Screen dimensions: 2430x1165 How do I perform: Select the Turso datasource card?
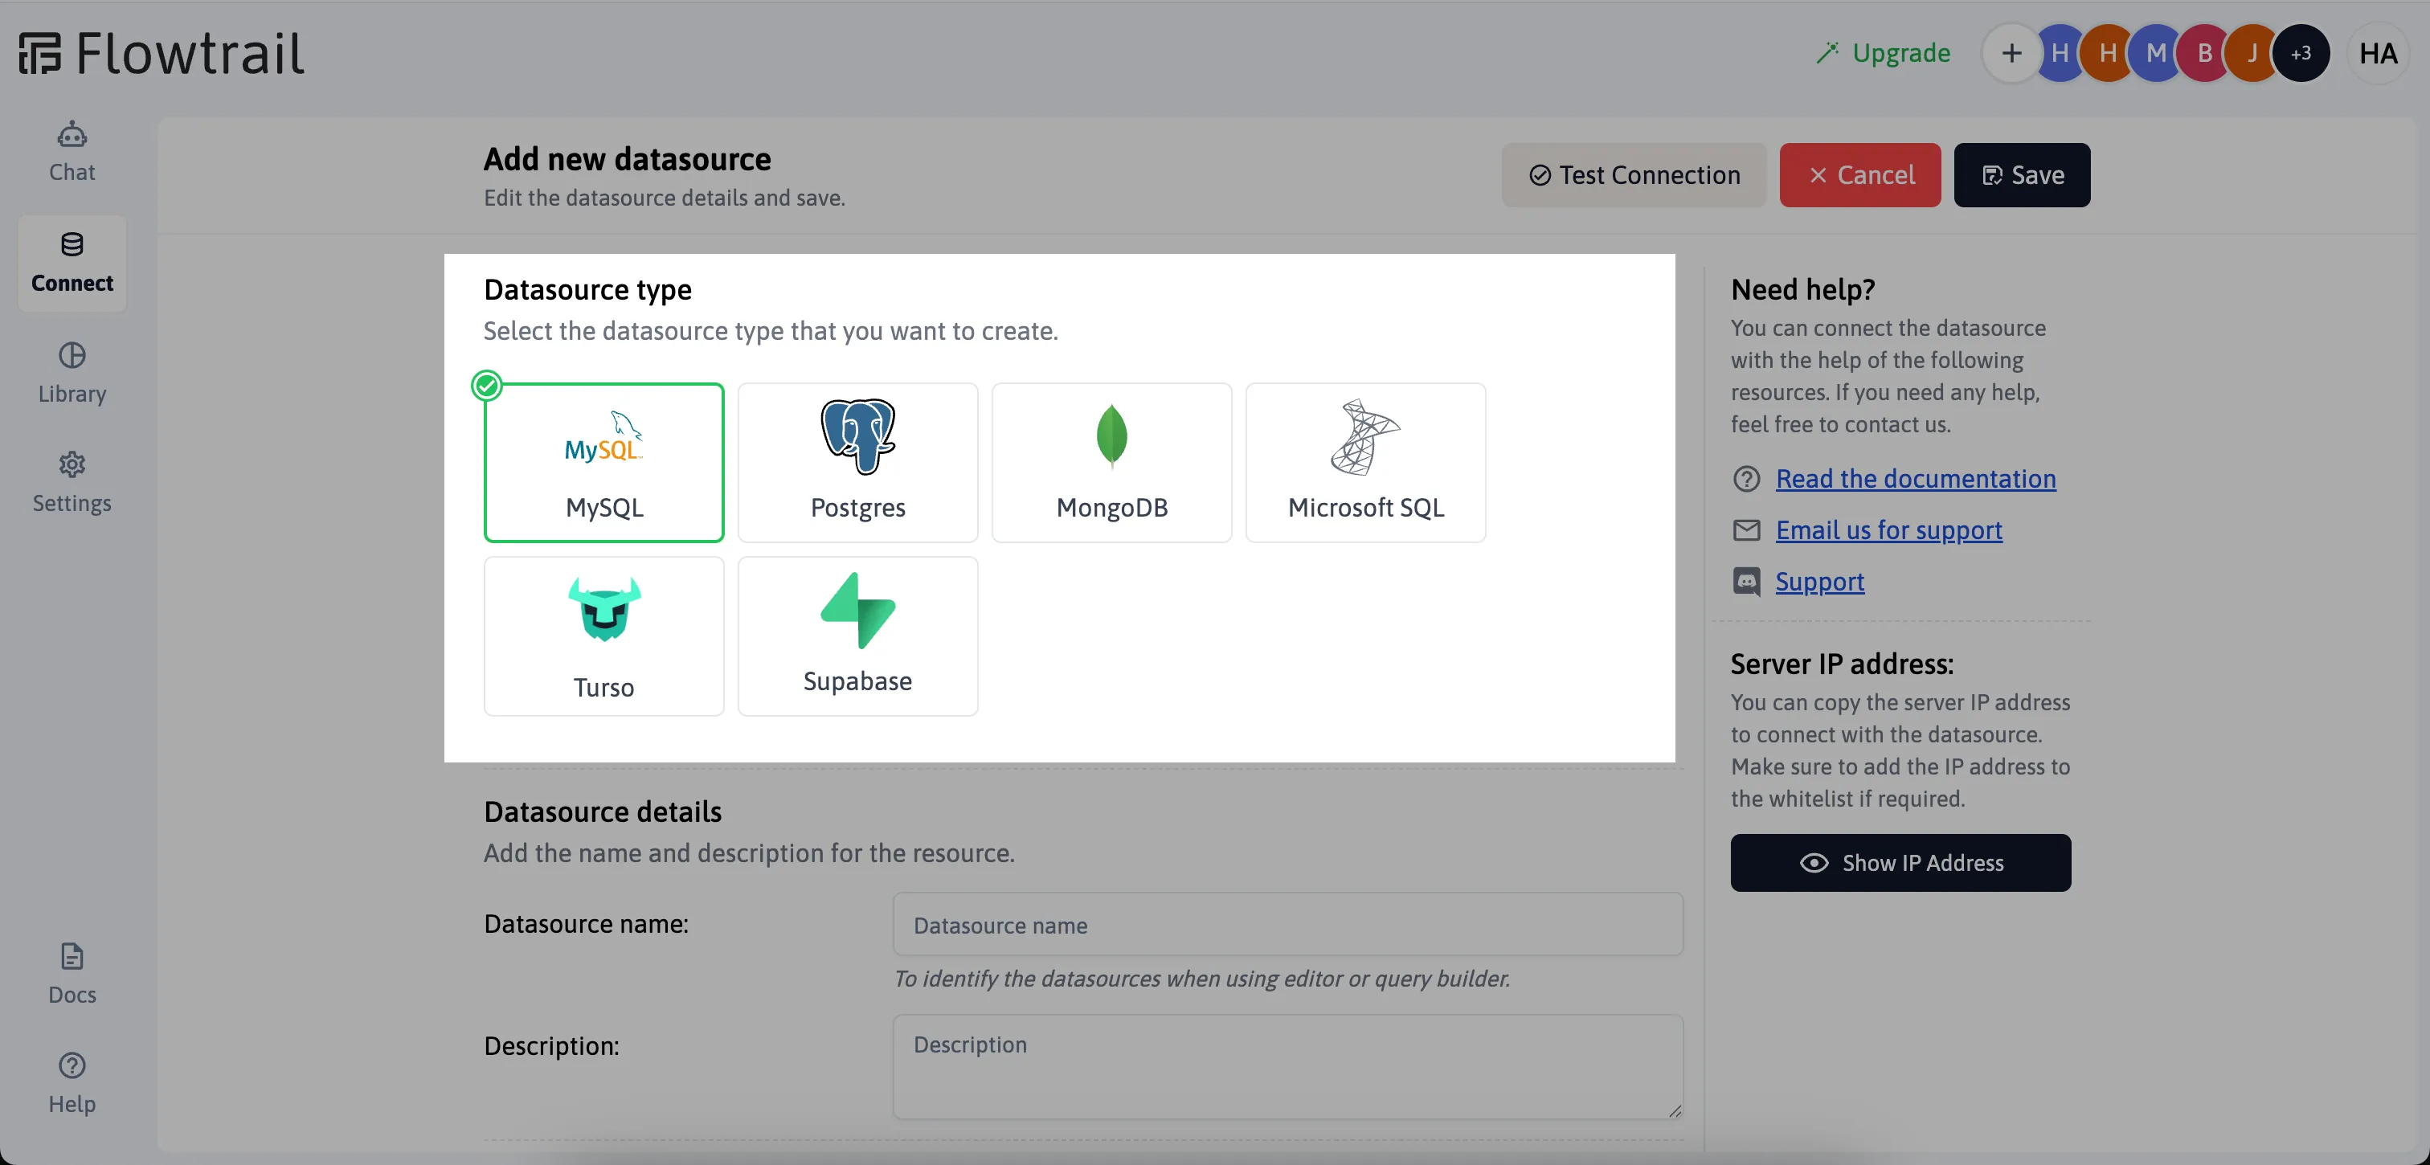603,636
